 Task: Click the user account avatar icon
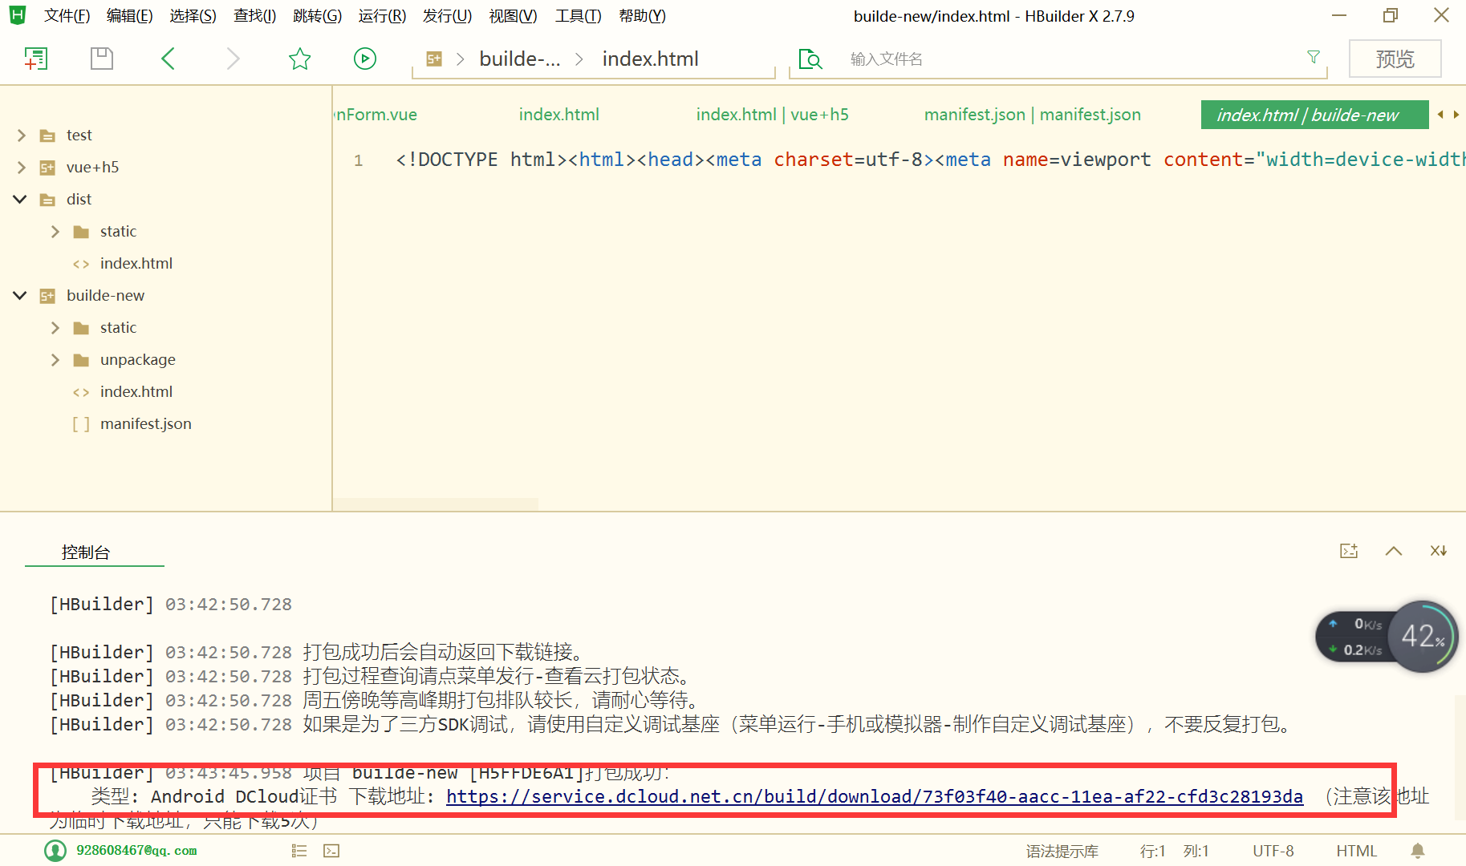(55, 851)
